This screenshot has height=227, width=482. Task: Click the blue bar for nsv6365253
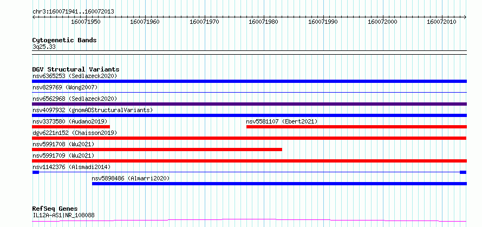click(249, 81)
